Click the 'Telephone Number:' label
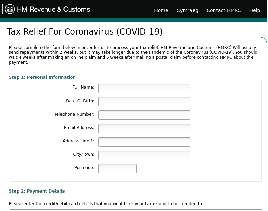This screenshot has height=211, width=268. [74, 114]
